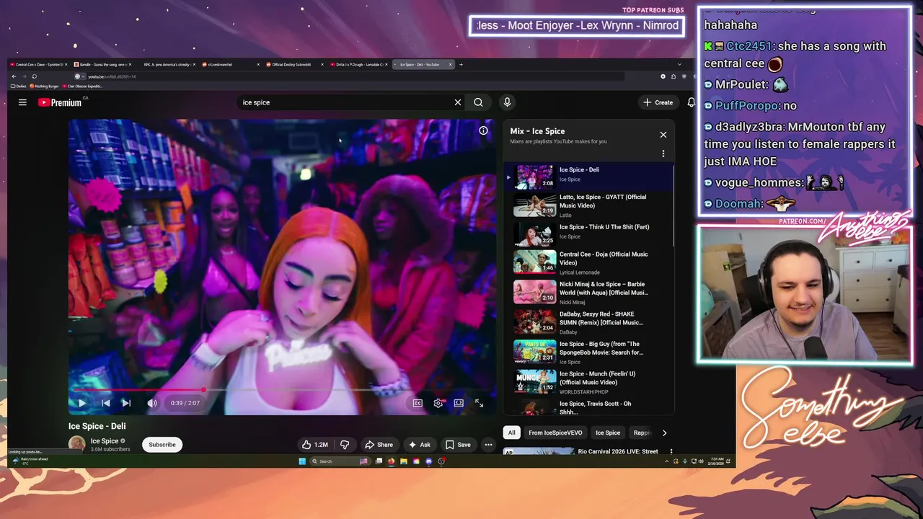Open 'Rio Carnival 2026 LIVE: Street' video

click(x=618, y=451)
